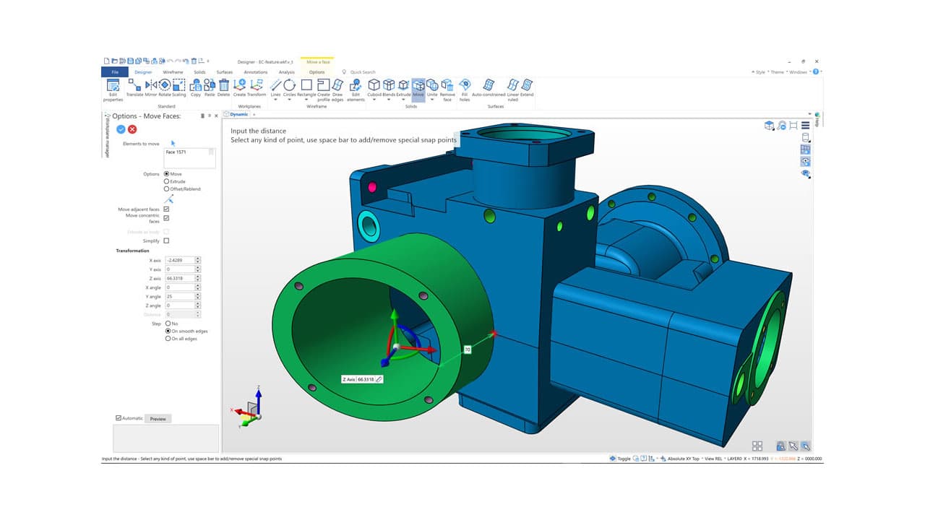The width and height of the screenshot is (925, 520).
Task: Uncheck the Move adjacent faces checkbox
Action: [166, 209]
